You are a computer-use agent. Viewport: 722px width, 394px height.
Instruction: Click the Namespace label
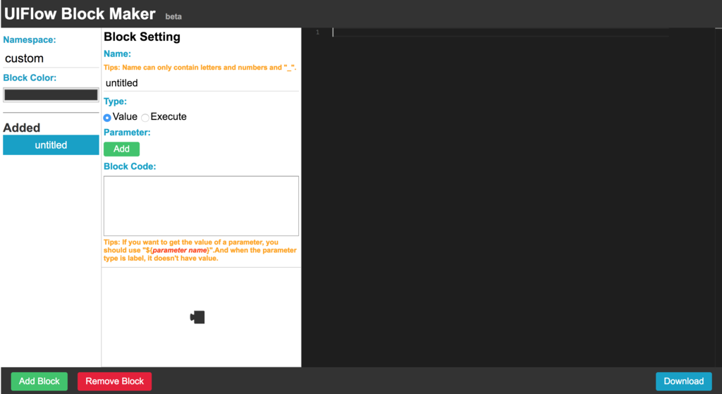(30, 40)
